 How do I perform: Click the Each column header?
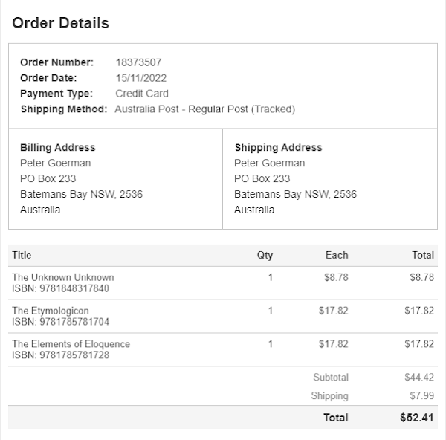click(x=336, y=255)
